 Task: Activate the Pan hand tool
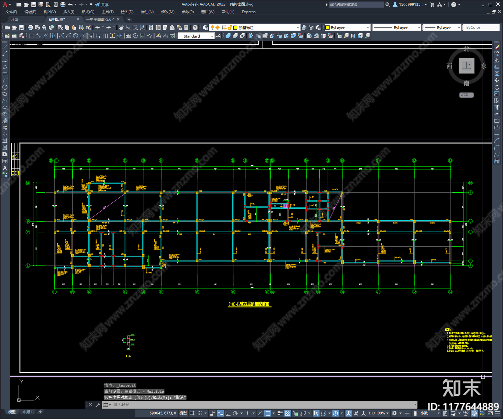click(121, 28)
